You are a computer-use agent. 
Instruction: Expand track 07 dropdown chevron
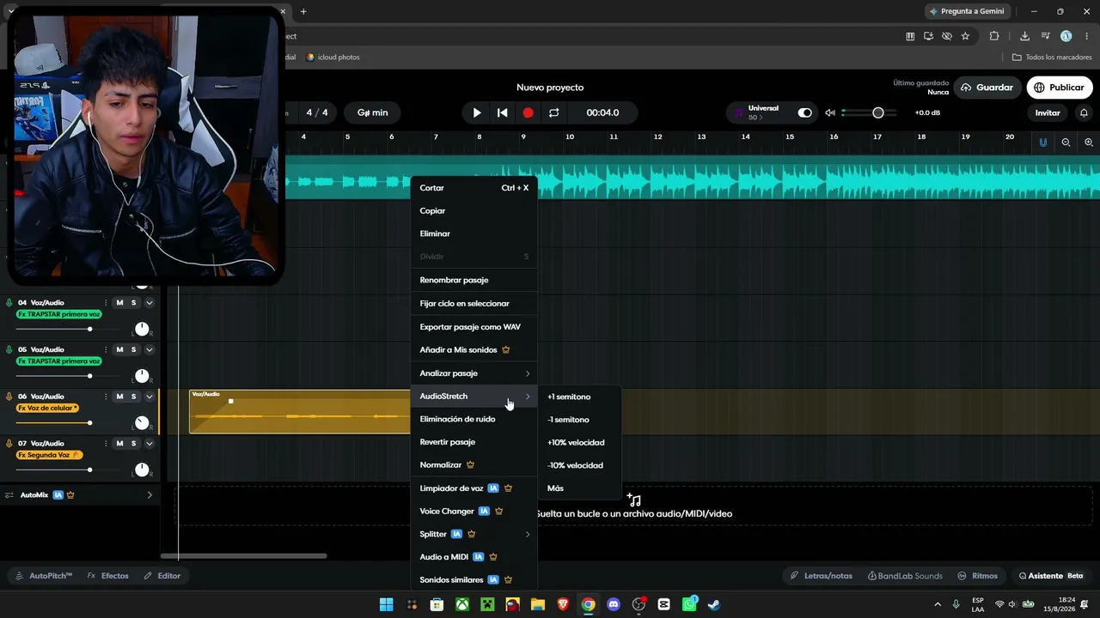[x=150, y=444]
